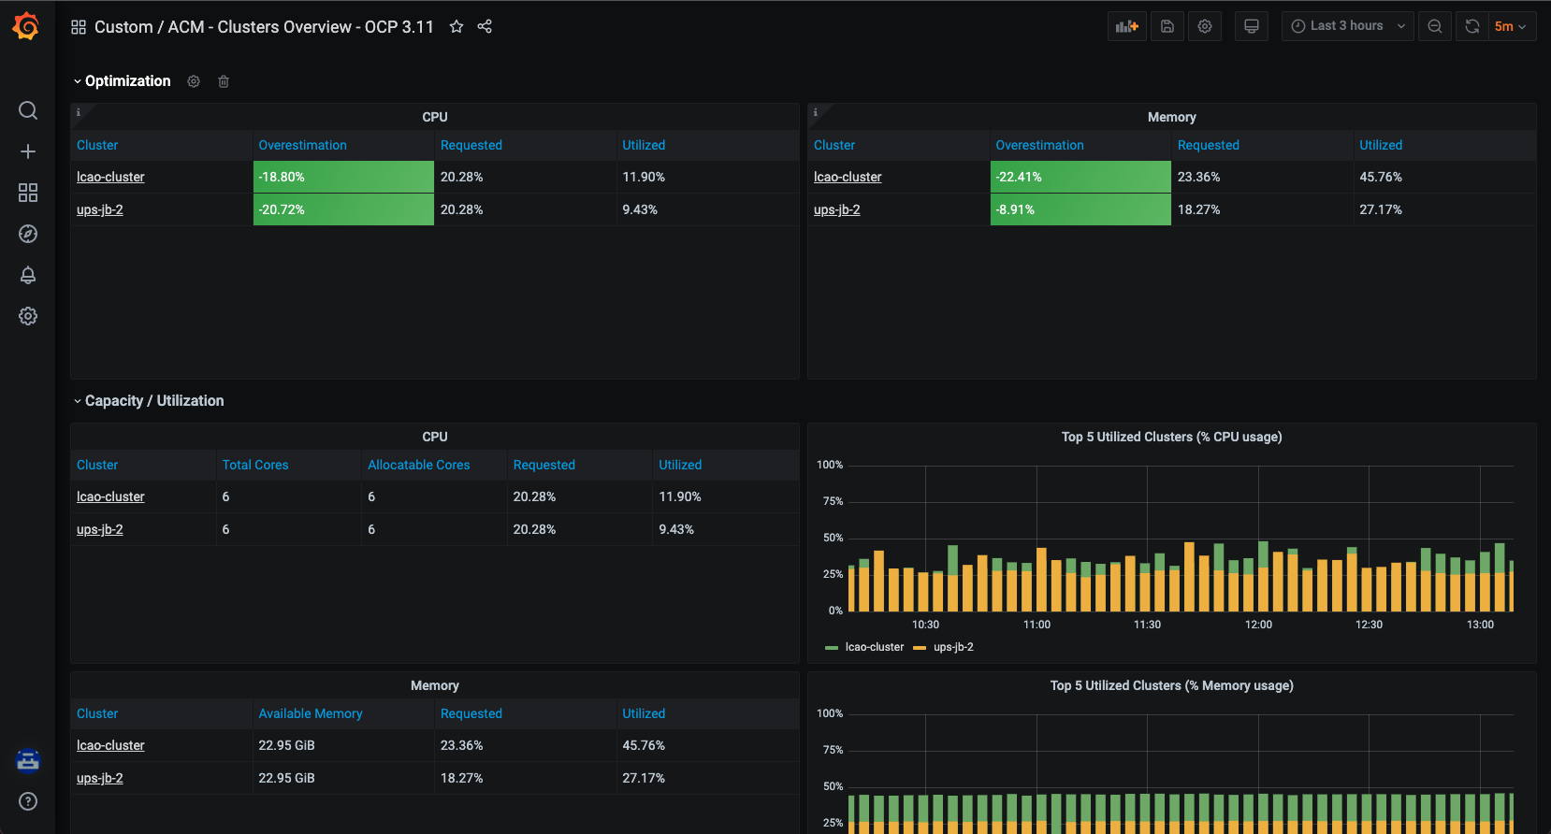The height and width of the screenshot is (834, 1551).
Task: Cycle view mode monitor icon
Action: tap(1252, 26)
